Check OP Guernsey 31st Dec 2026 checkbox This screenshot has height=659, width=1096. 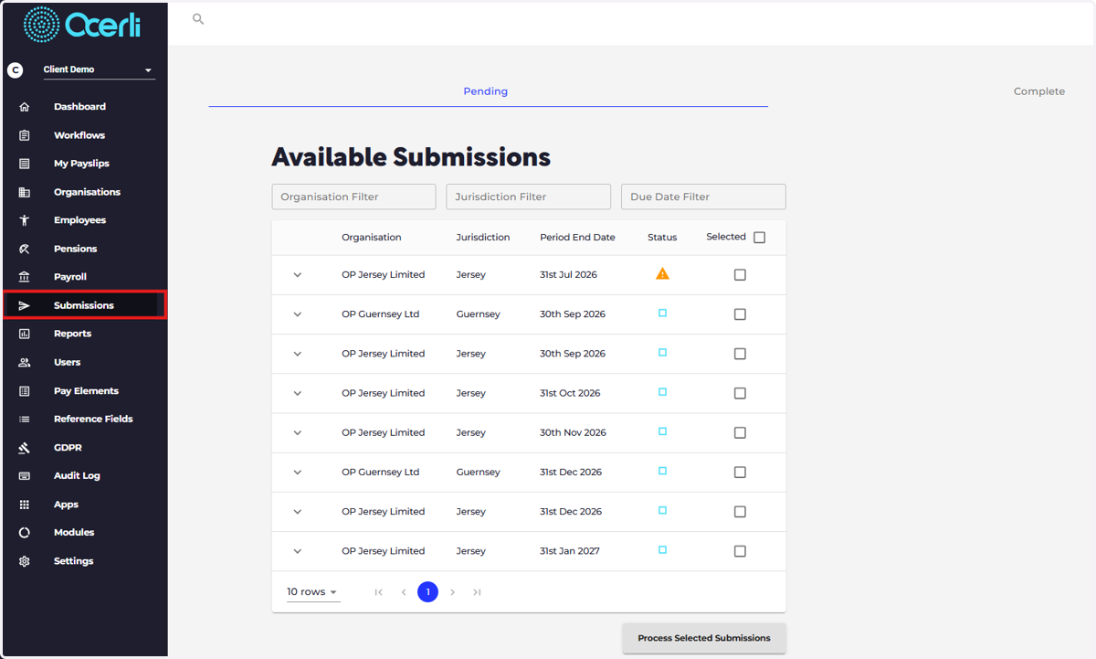coord(740,473)
